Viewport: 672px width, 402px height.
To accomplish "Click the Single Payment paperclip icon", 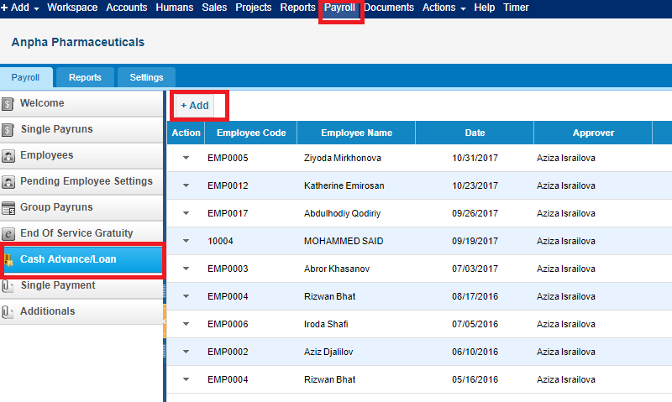I will [8, 286].
